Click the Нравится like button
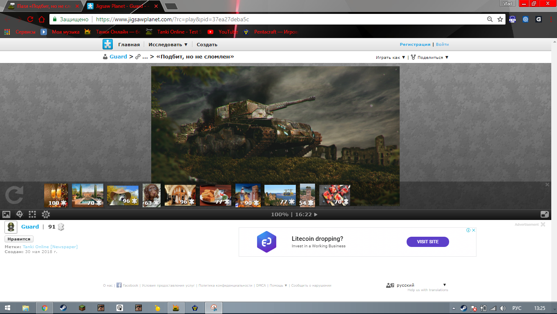The width and height of the screenshot is (557, 314). (19, 239)
